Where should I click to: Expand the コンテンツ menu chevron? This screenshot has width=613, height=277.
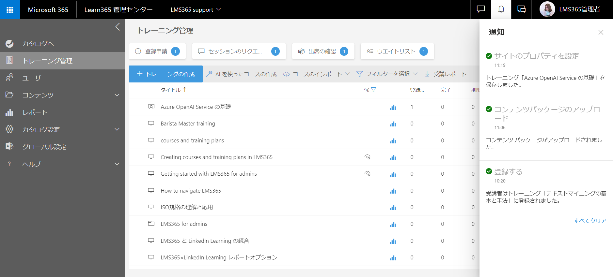(x=117, y=95)
